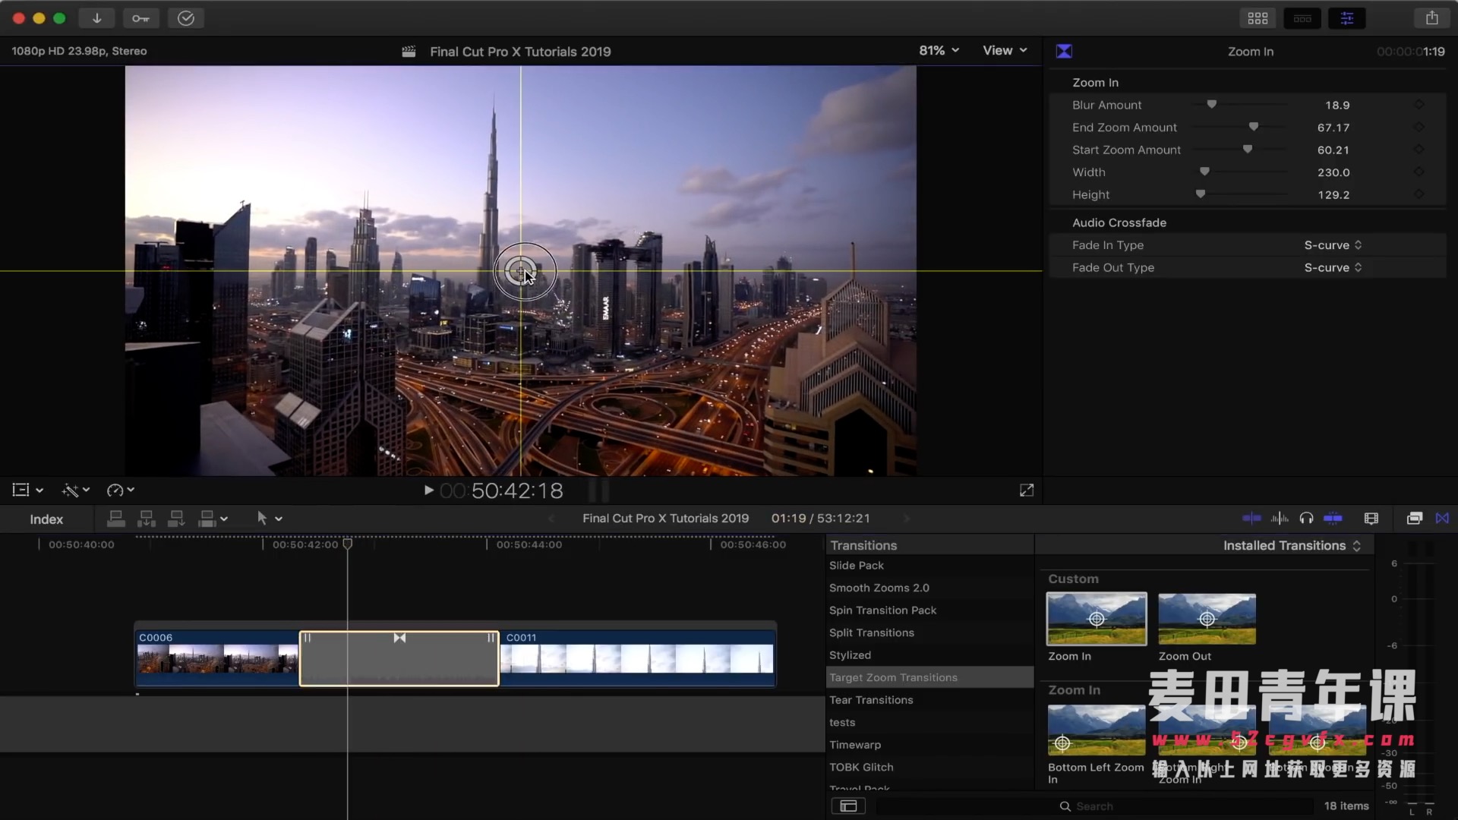Expand the Installed Transitions popup menu
The width and height of the screenshot is (1458, 820).
tap(1291, 546)
